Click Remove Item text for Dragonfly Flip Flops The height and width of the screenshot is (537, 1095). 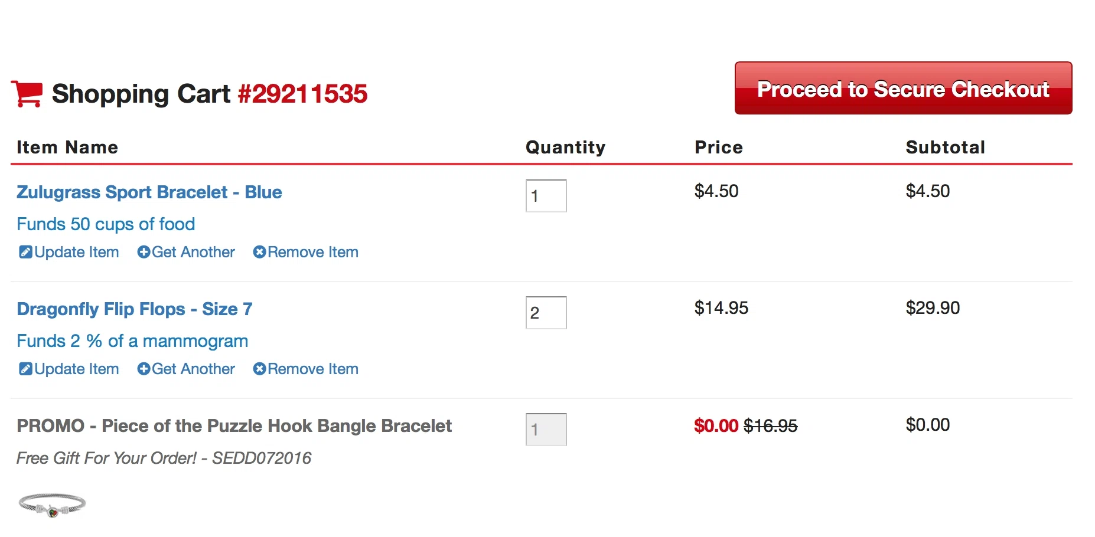(313, 369)
